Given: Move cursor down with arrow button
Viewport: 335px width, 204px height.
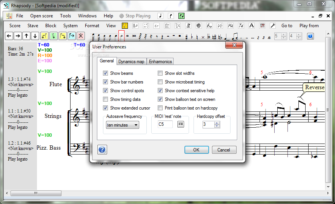Looking at the screenshot, I should click(35, 36).
